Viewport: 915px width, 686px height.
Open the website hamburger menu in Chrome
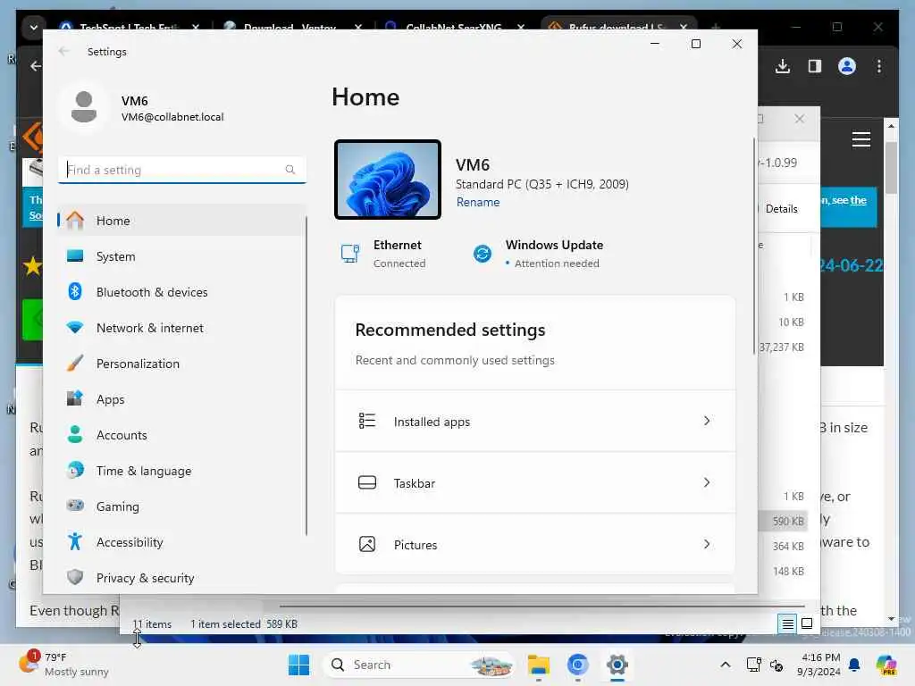click(860, 139)
